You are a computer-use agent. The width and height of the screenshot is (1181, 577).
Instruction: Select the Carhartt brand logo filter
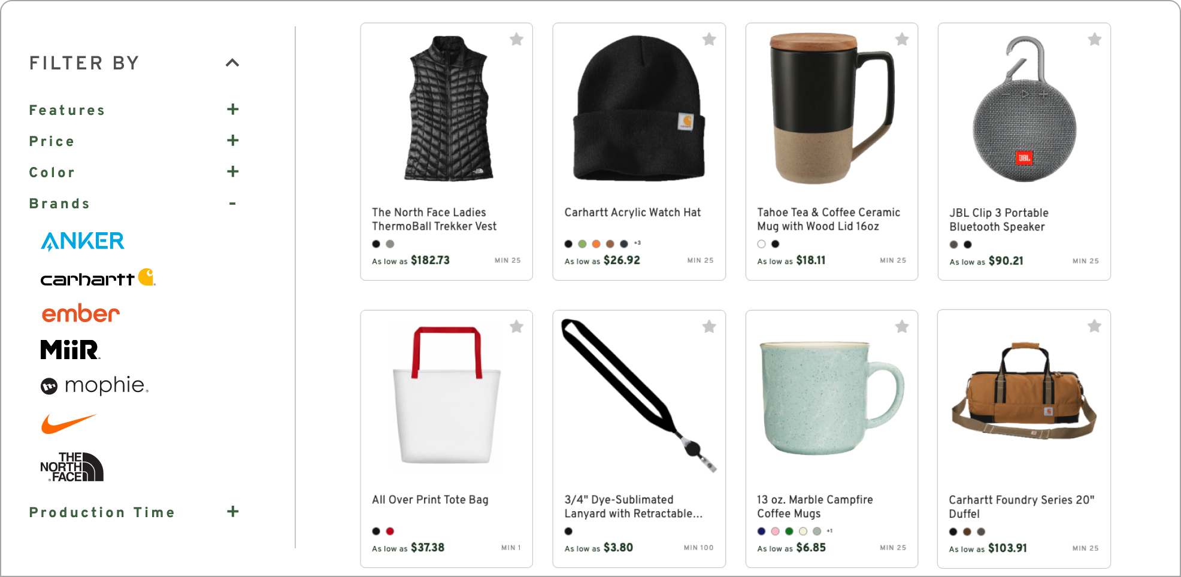click(98, 278)
